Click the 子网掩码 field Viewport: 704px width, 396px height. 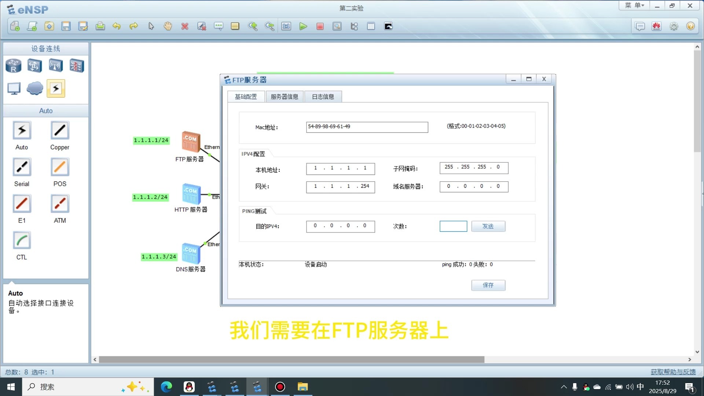(474, 168)
